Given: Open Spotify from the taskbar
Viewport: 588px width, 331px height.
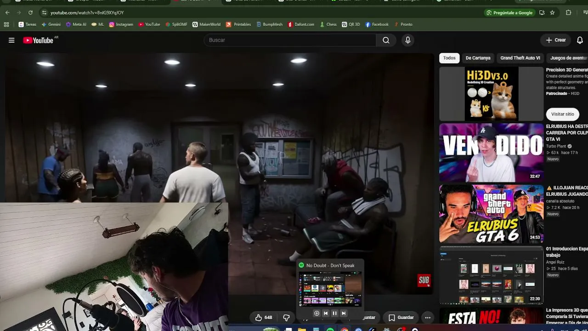Looking at the screenshot, I should (330, 329).
